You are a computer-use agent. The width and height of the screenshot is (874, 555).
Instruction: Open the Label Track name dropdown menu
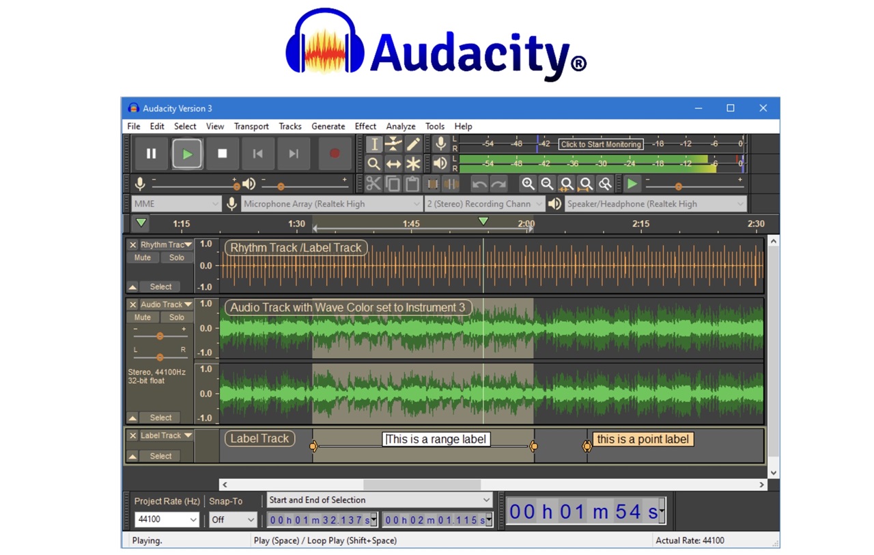click(167, 435)
